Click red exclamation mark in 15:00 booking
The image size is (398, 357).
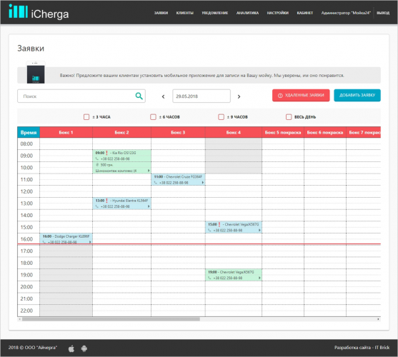point(219,224)
